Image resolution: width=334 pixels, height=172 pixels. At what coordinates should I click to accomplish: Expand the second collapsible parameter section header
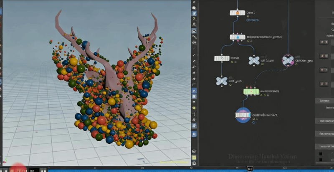click(x=325, y=120)
